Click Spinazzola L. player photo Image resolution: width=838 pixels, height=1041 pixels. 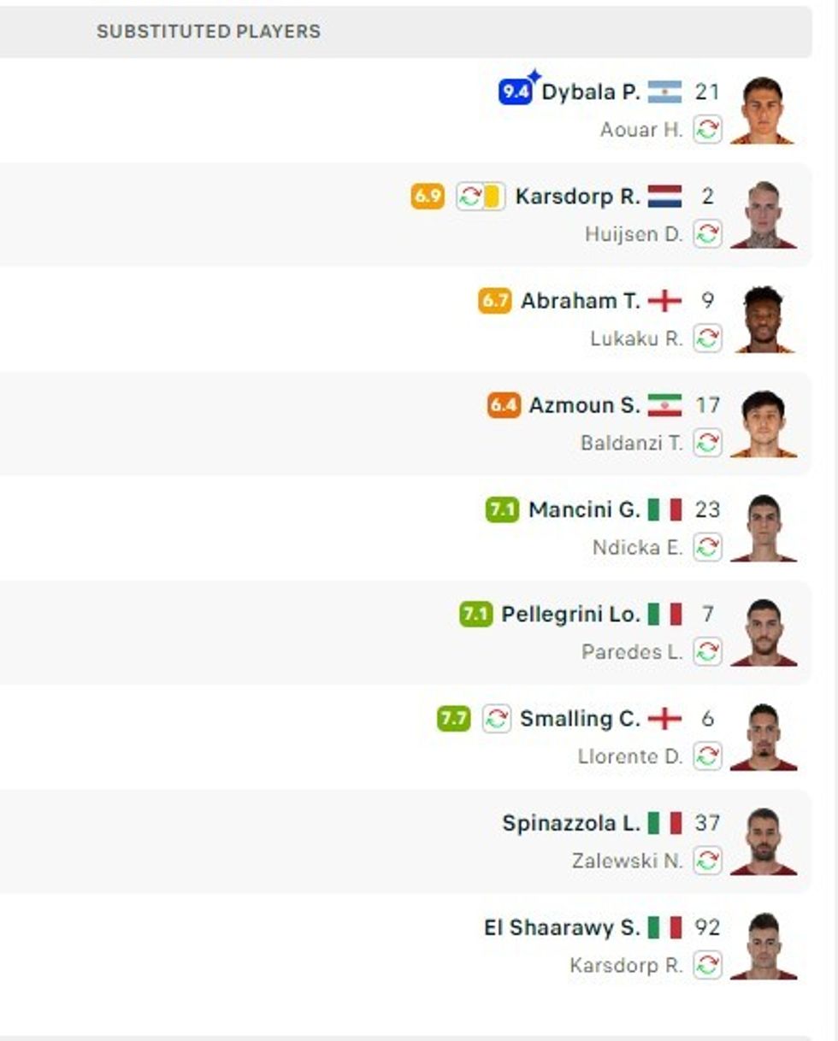(x=763, y=842)
